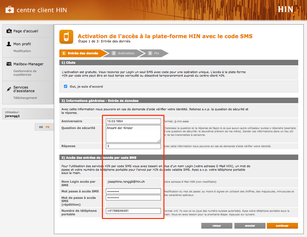Click the Numéro de téléphone portable field
Image resolution: width=307 pixels, height=237 pixels.
133,211
